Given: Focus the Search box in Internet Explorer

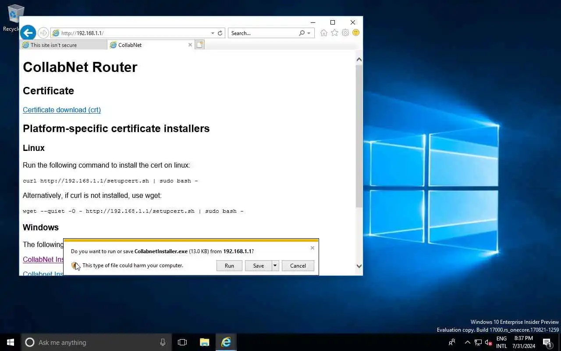Looking at the screenshot, I should click(263, 33).
